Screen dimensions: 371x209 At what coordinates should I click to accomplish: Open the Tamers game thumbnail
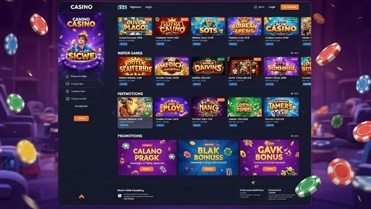tap(281, 107)
